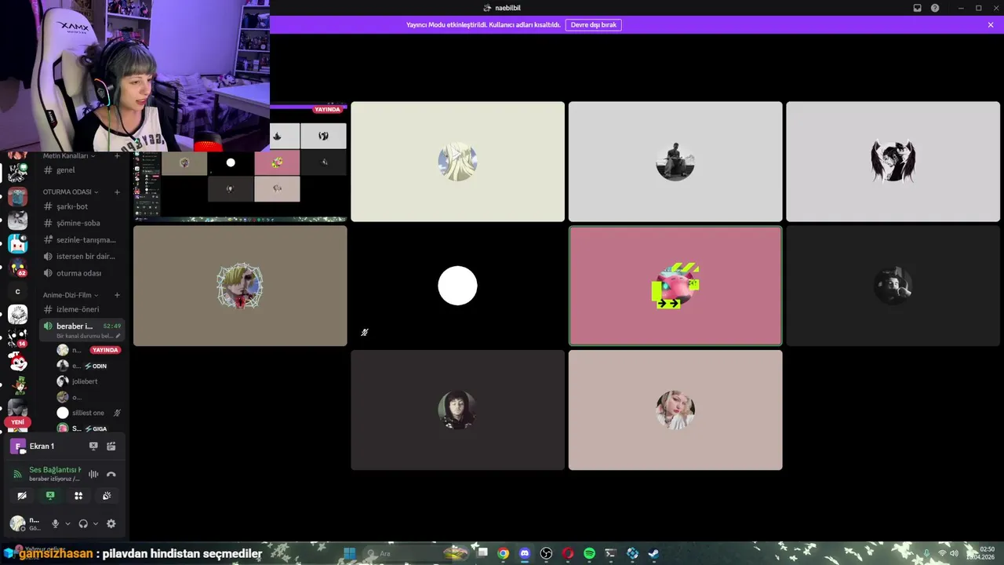Stop streaming icon next to Ekran 1
The height and width of the screenshot is (565, 1004).
(x=93, y=446)
